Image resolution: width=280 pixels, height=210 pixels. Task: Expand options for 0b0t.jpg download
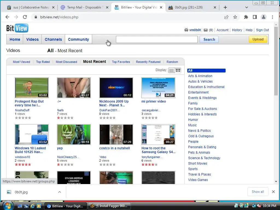[x=60, y=192]
